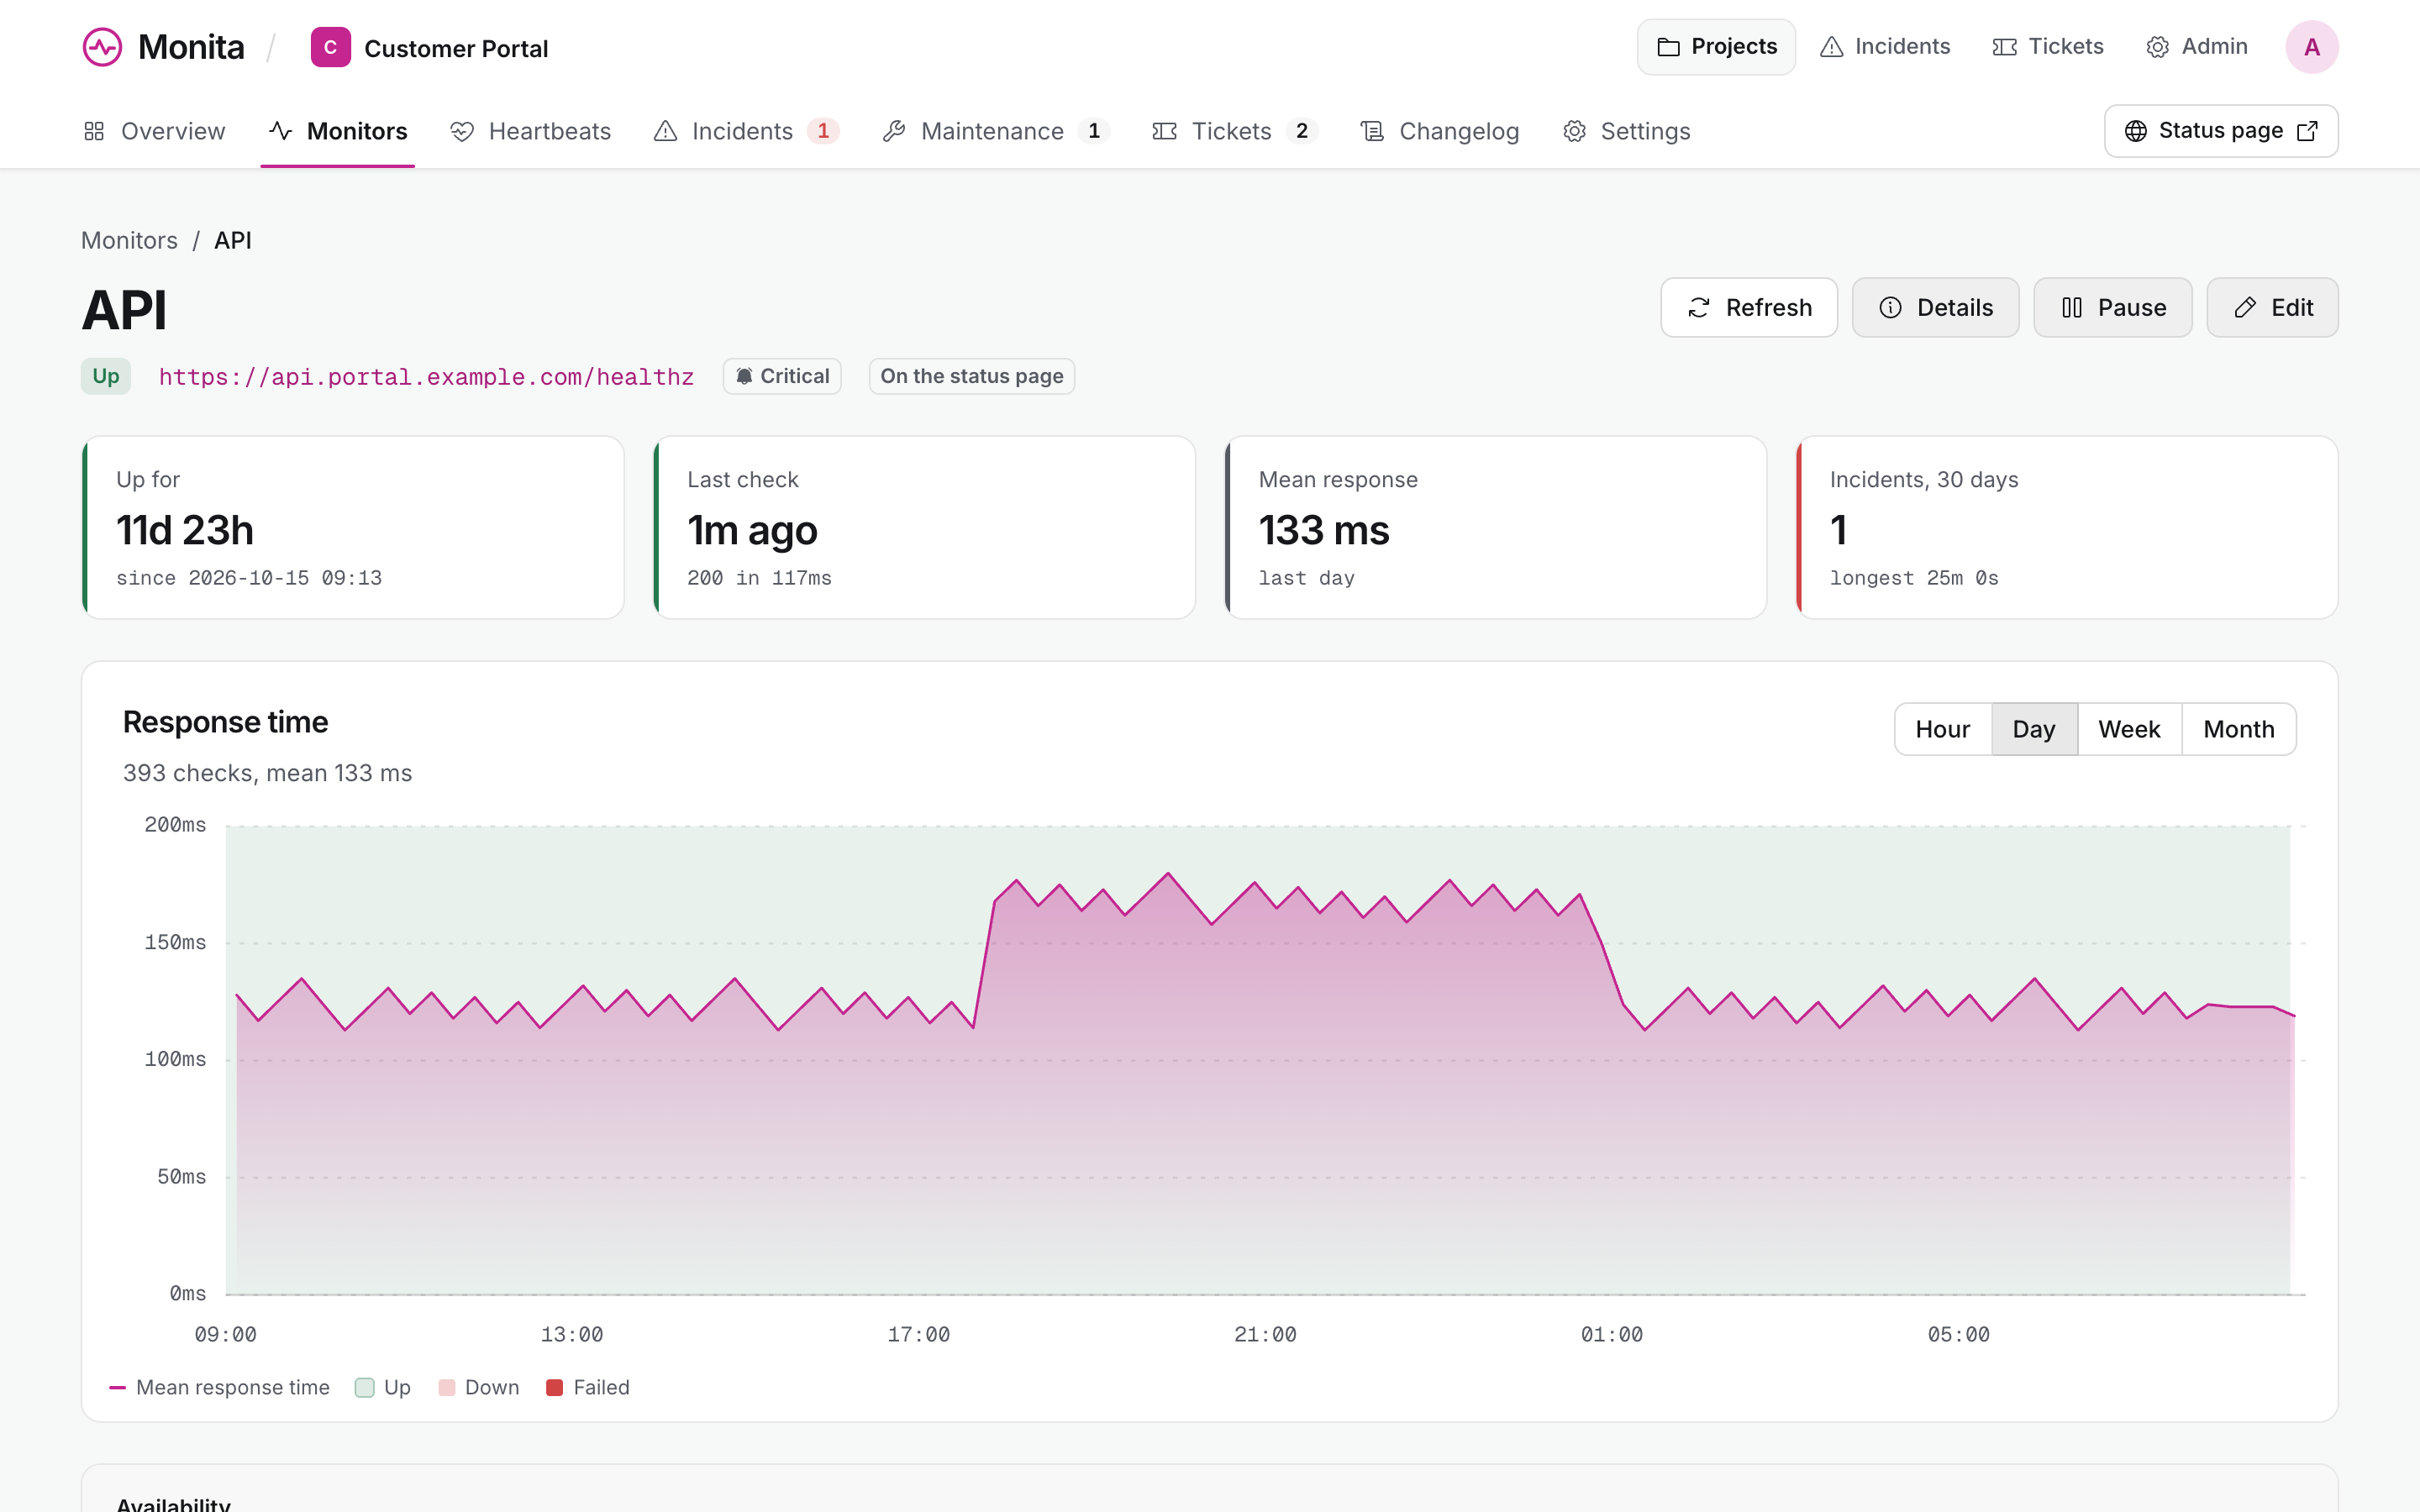Click the pink C project badge
Screen dimensions: 2420x1512
330,47
